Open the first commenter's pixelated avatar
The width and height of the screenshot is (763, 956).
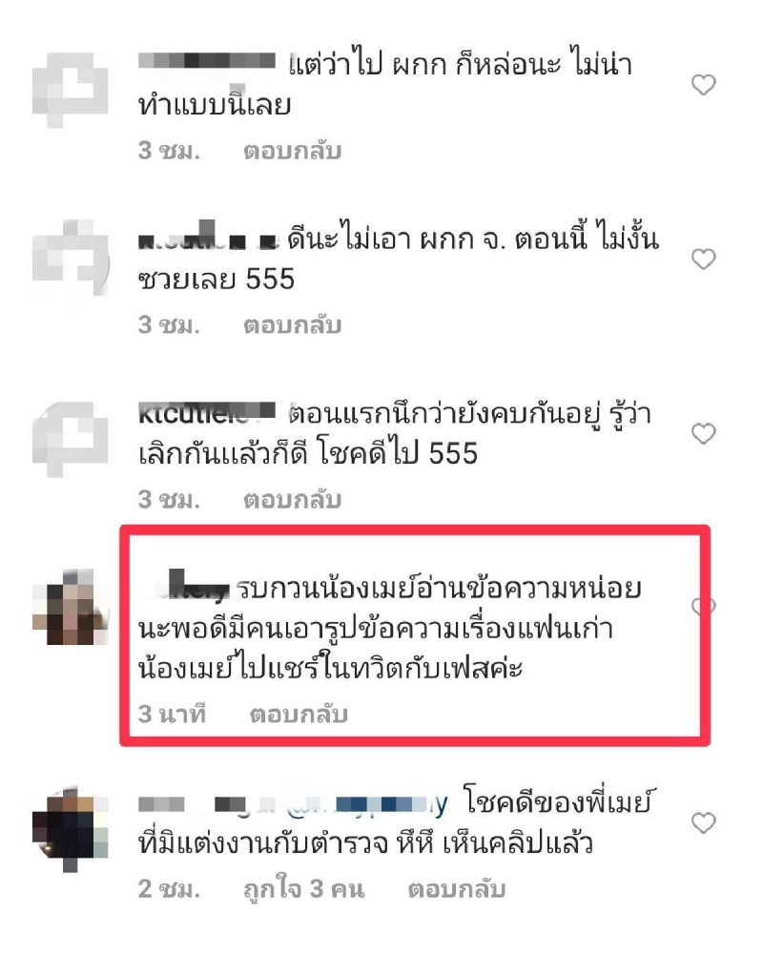pos(70,90)
